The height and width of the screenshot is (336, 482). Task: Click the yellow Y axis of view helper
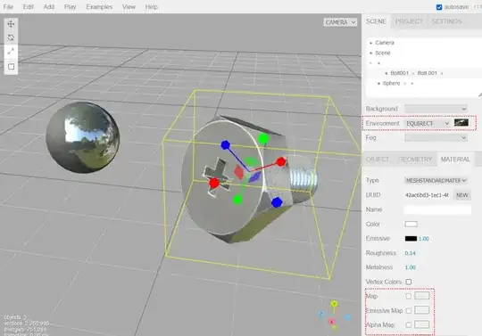pos(334,304)
